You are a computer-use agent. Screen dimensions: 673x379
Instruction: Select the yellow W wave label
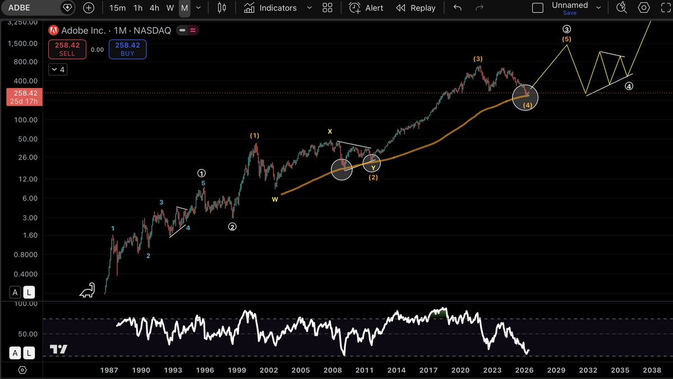pyautogui.click(x=275, y=199)
